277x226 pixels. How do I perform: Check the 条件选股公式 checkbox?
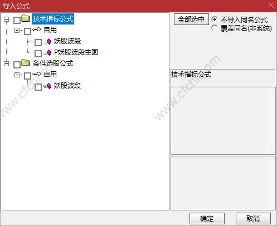17,65
